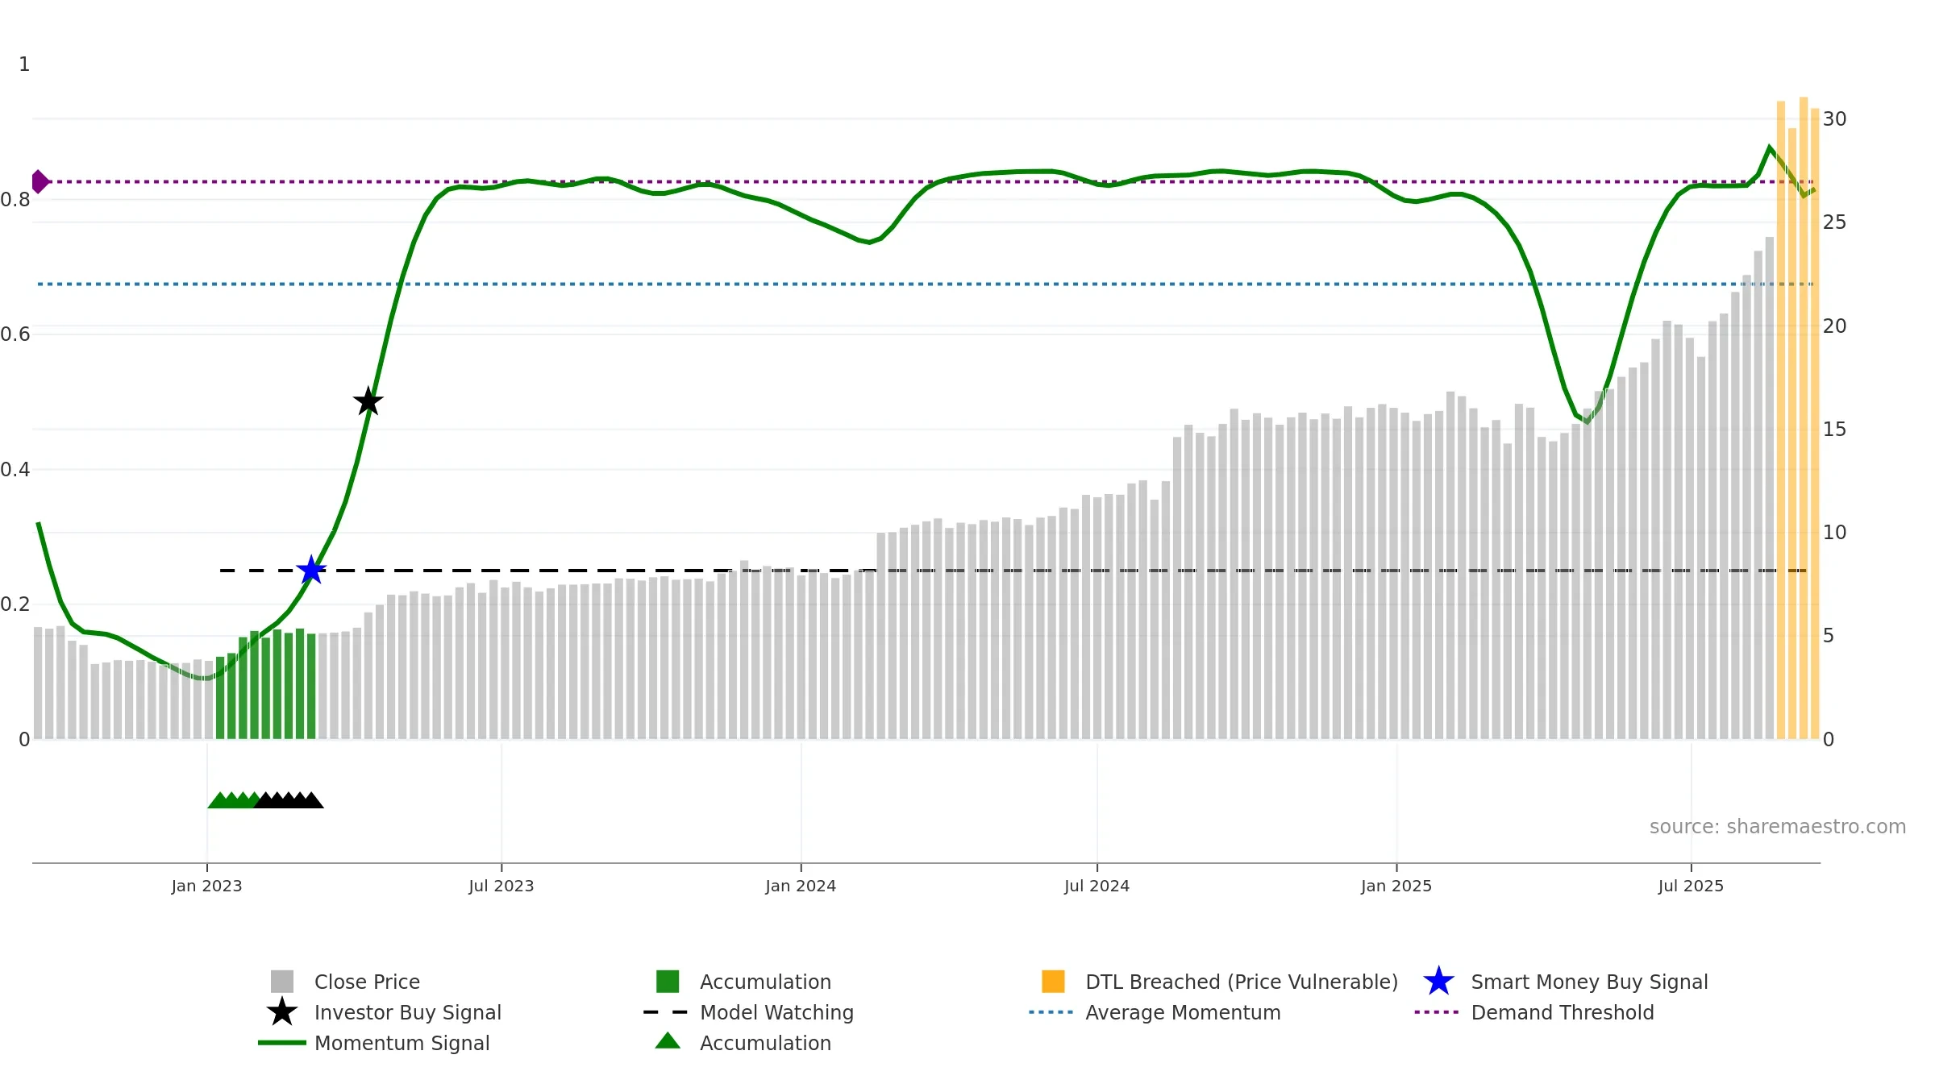
Task: Toggle the Average Momentum legend entry
Action: [x=1155, y=1012]
